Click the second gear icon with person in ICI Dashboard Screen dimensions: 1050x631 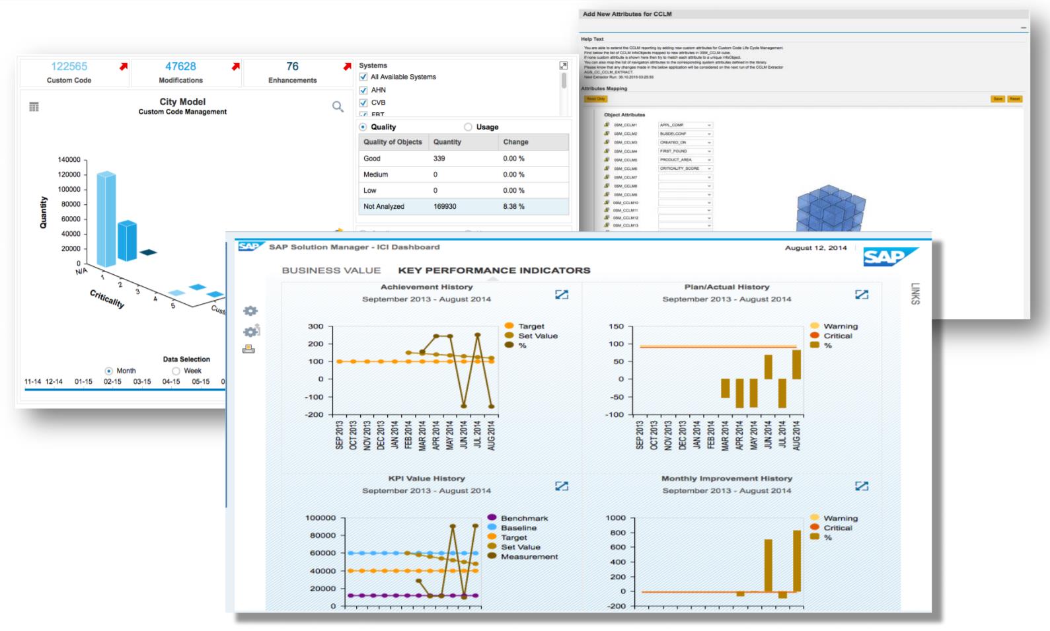251,331
